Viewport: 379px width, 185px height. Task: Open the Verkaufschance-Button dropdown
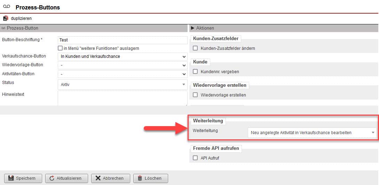click(123, 56)
